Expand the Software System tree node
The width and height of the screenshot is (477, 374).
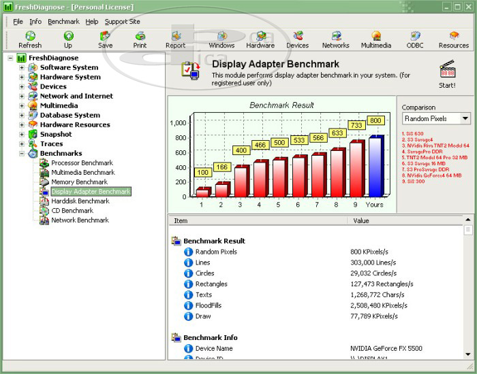(x=22, y=67)
